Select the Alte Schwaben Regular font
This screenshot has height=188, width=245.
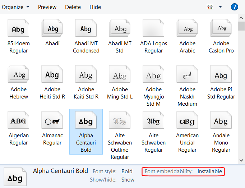[x=153, y=121]
